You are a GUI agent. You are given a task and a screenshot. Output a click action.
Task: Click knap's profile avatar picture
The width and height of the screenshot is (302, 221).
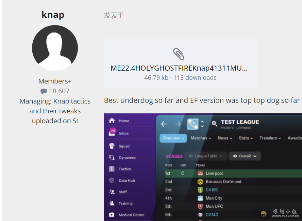click(55, 48)
